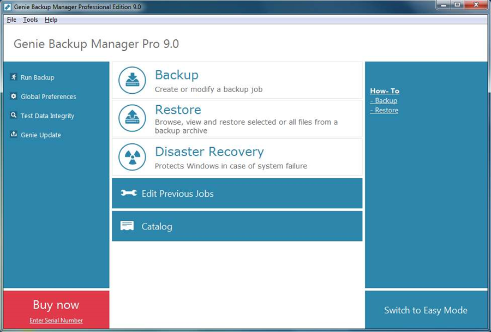
Task: Click the Catalog card icon
Action: (x=127, y=226)
